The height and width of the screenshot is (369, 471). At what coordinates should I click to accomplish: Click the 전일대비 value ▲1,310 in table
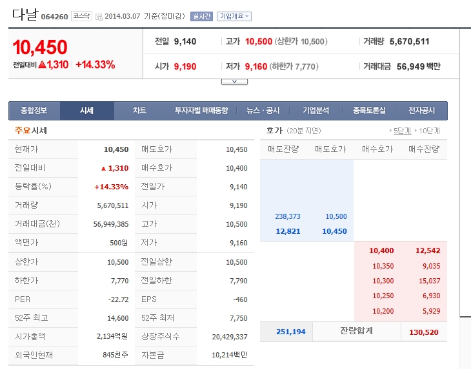point(115,168)
